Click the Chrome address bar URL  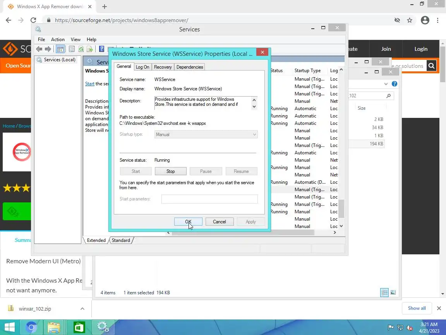tap(122, 20)
